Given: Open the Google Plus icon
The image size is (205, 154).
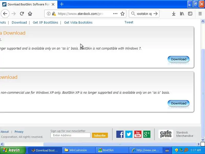Looking at the screenshot, I should [x=147, y=134].
